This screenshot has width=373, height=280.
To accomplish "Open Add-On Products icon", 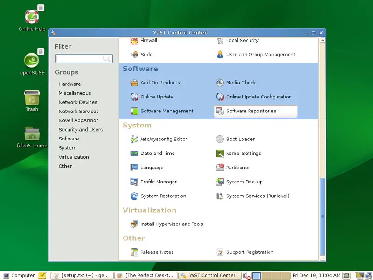I will pos(134,83).
